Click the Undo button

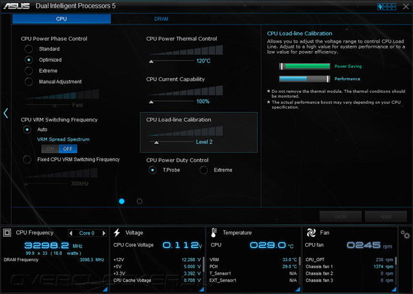340,217
